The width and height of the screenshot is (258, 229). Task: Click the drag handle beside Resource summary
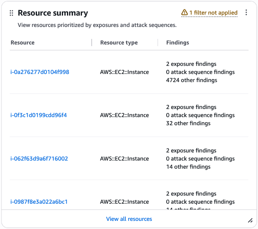click(11, 13)
